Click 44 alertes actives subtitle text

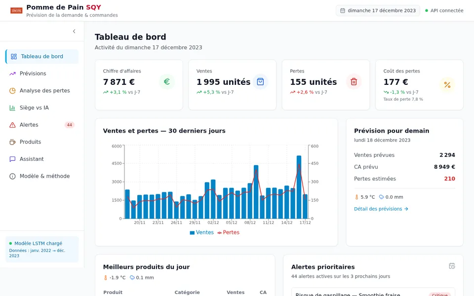[x=340, y=276]
